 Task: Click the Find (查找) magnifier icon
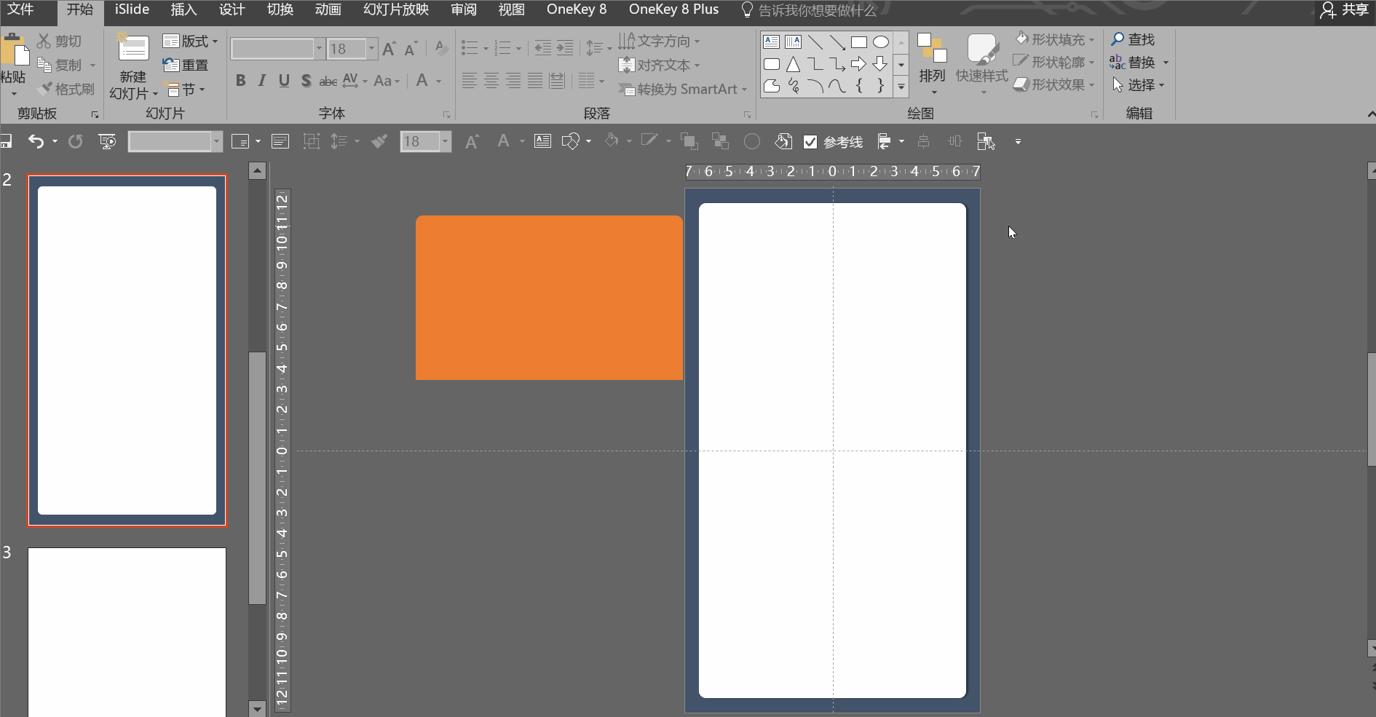point(1118,39)
